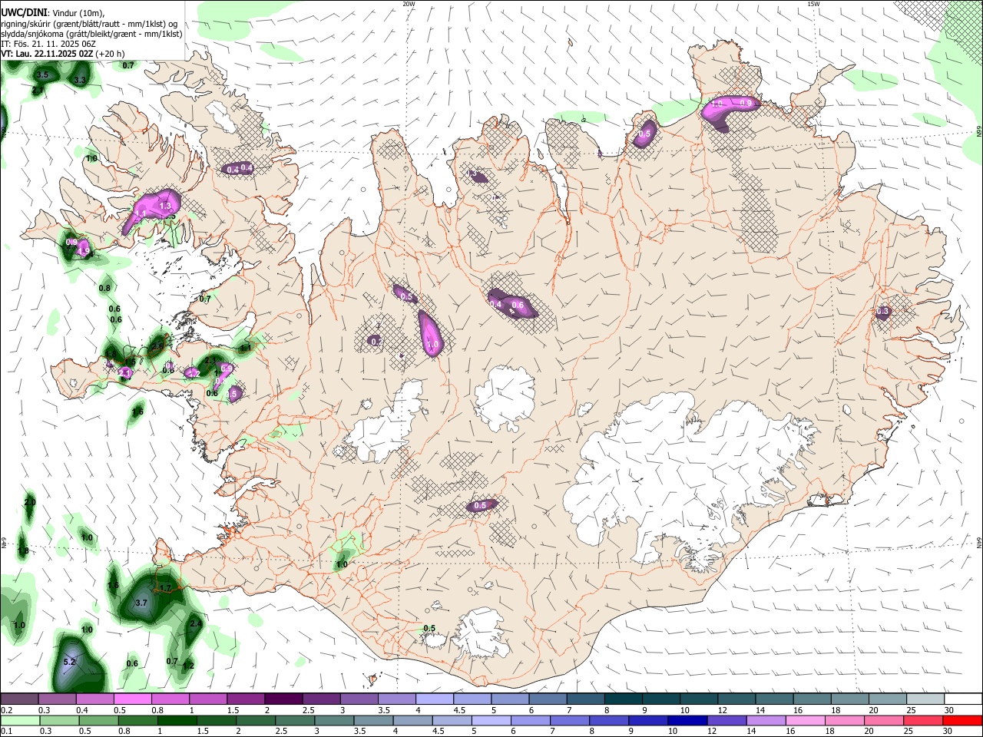
Task: Select rain swatch between 0.1 and 0.3
Action: 22,720
